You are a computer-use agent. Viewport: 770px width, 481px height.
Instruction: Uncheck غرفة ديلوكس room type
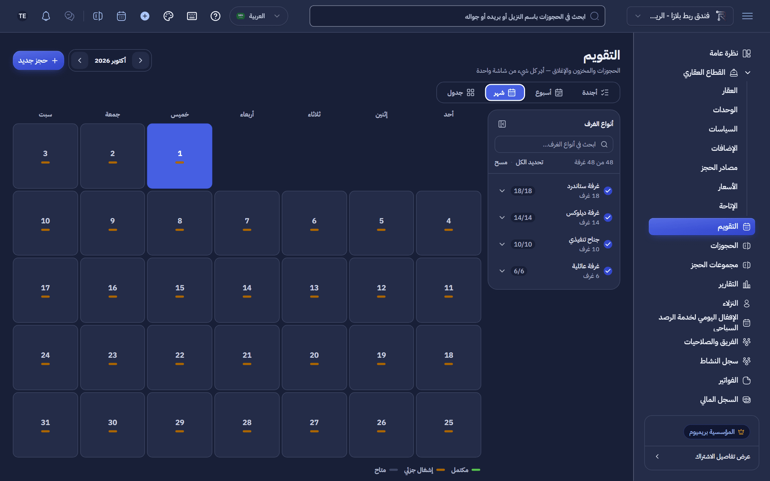click(x=608, y=218)
